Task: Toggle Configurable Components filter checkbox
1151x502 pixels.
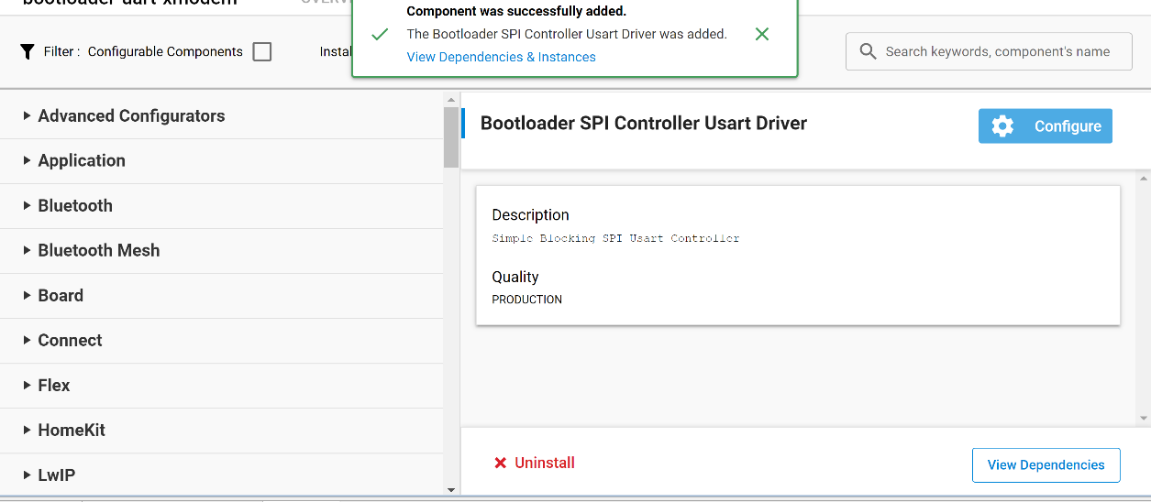Action: [262, 52]
